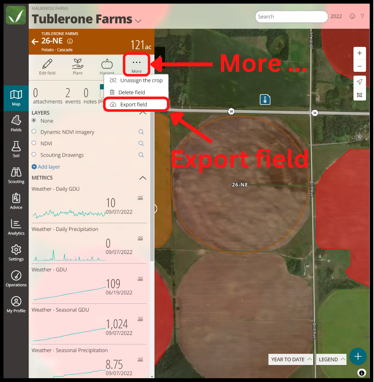
Task: Click the 2022 year selector
Action: point(336,16)
